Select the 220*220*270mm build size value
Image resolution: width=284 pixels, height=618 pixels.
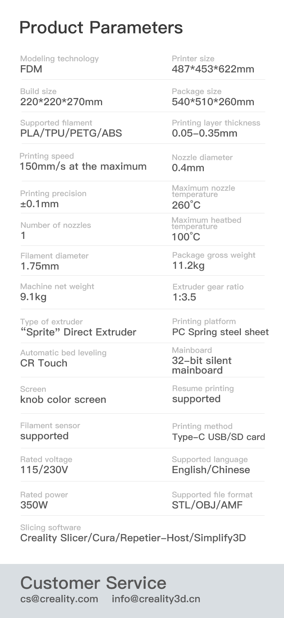pos(61,102)
